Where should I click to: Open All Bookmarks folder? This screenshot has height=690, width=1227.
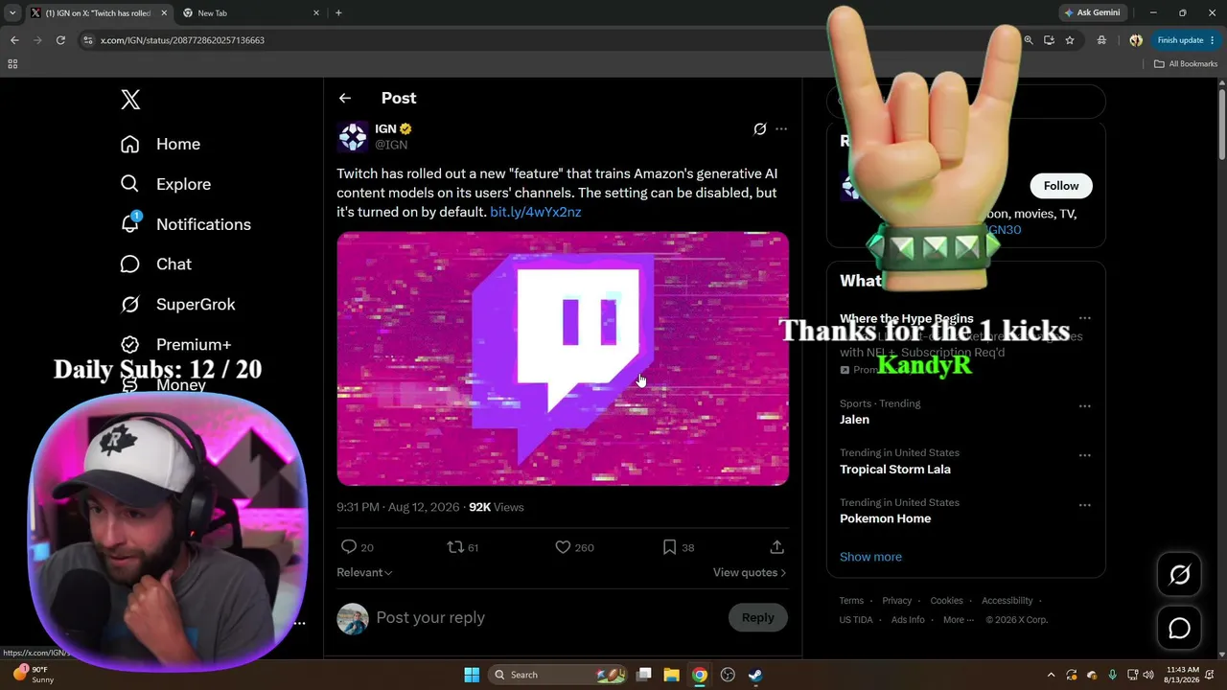[1186, 64]
